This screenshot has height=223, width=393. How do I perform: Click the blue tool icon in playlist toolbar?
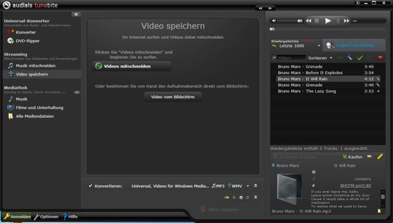click(x=349, y=58)
